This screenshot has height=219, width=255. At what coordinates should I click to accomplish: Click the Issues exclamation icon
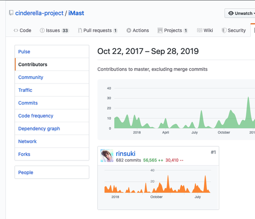[42, 31]
